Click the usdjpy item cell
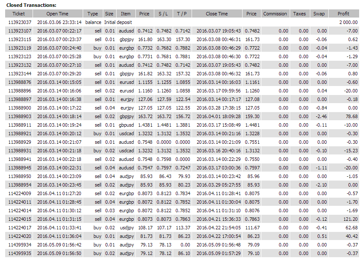 click(x=127, y=228)
